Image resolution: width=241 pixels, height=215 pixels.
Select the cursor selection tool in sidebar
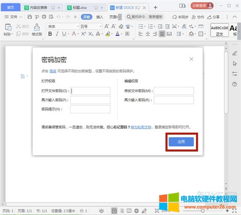[235, 63]
